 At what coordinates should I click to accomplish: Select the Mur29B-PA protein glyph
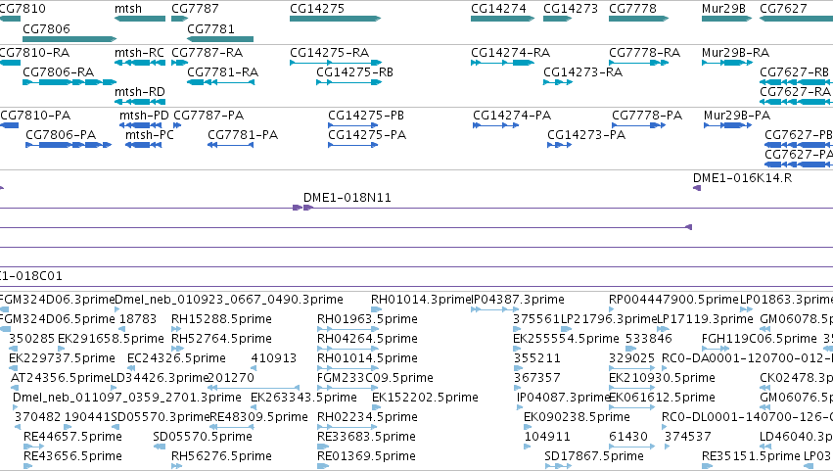coord(728,125)
